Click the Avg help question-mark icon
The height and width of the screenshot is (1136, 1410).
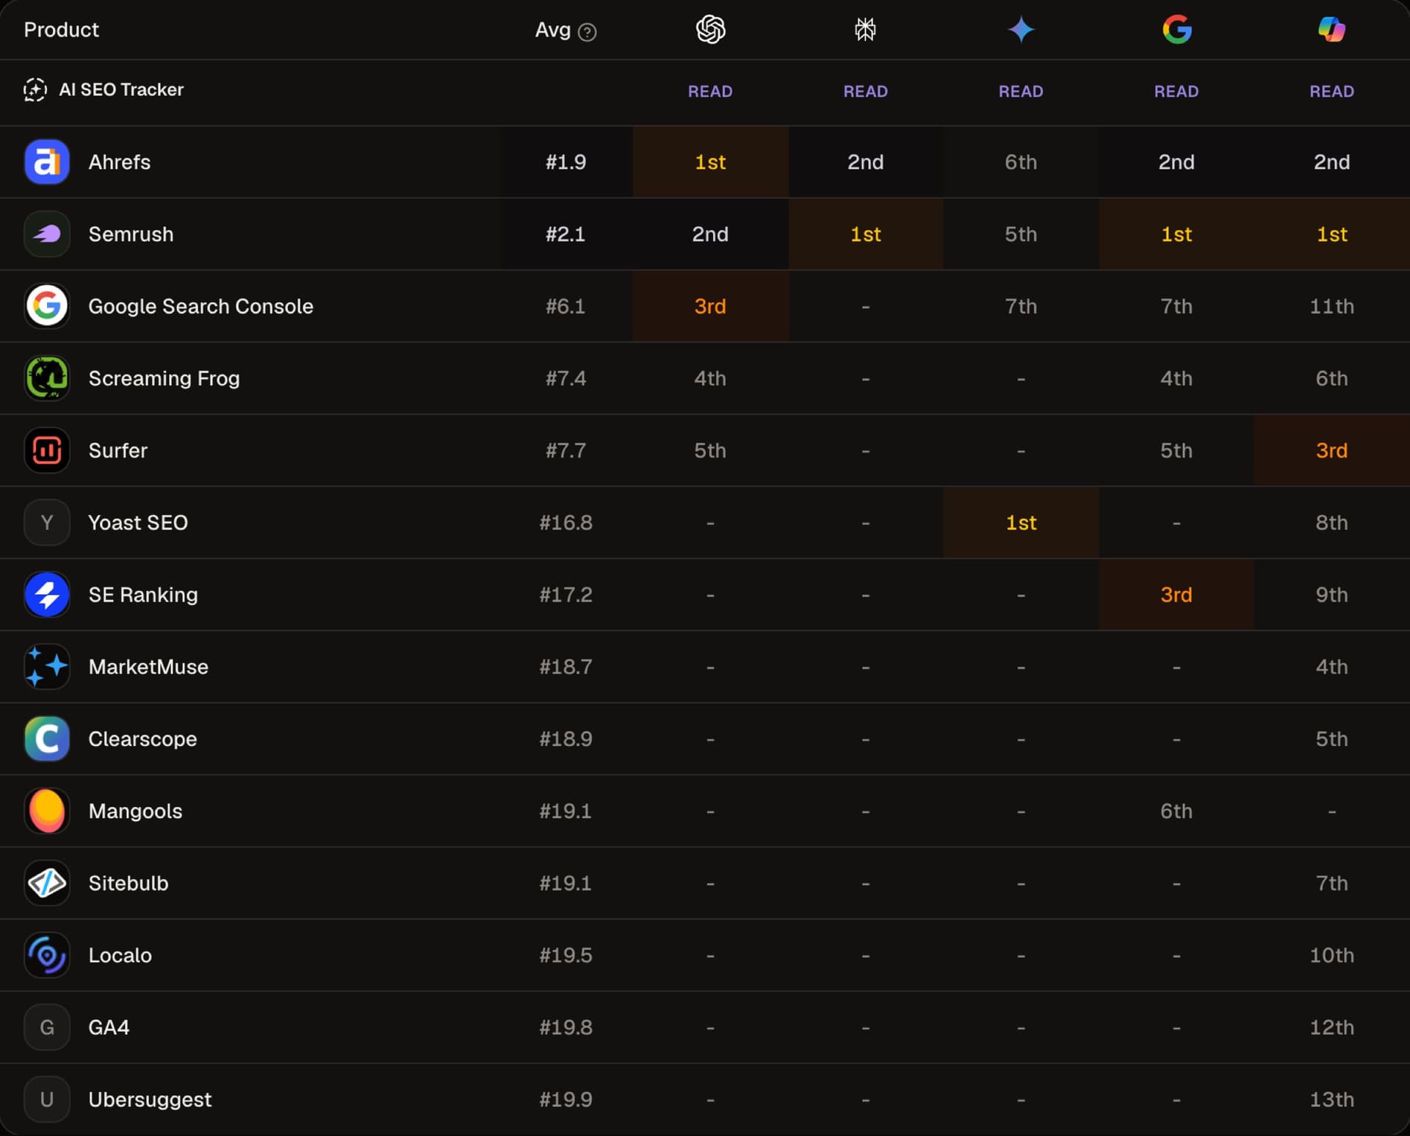pyautogui.click(x=587, y=32)
